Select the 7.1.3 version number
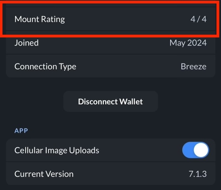Viewport: 221px width, 190px height. pyautogui.click(x=197, y=174)
